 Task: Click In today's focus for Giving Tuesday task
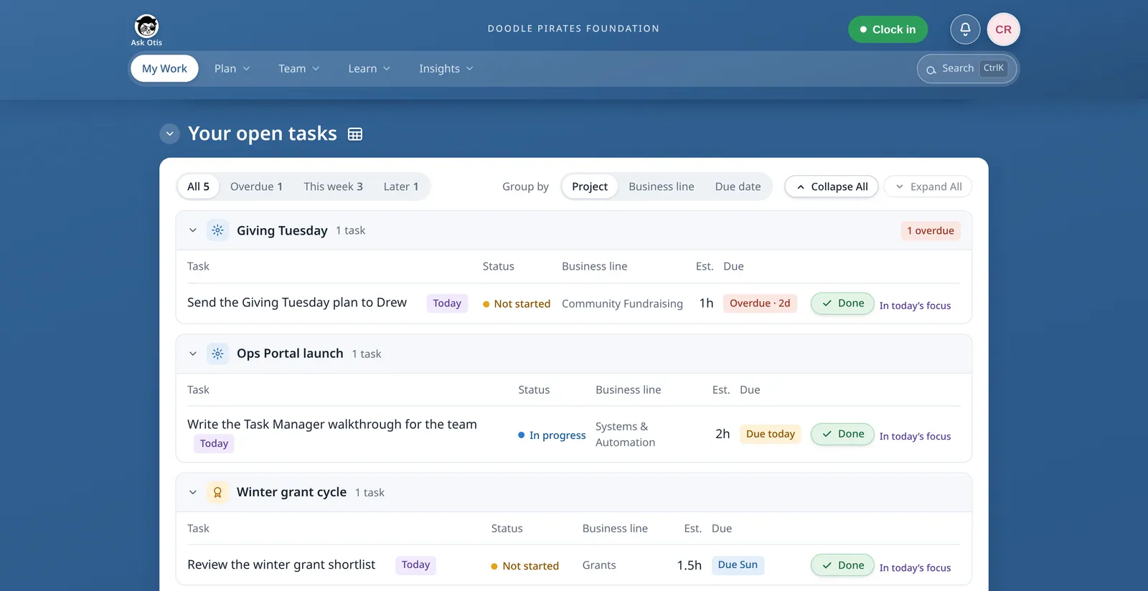(x=915, y=306)
